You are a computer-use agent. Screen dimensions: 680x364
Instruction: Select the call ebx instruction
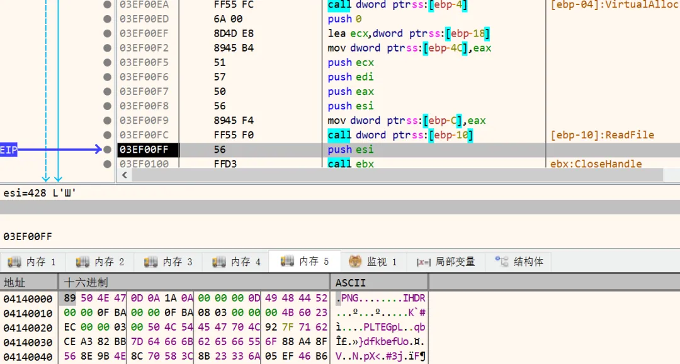pyautogui.click(x=351, y=164)
